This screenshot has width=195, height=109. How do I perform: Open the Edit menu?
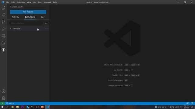[x=13, y=2]
